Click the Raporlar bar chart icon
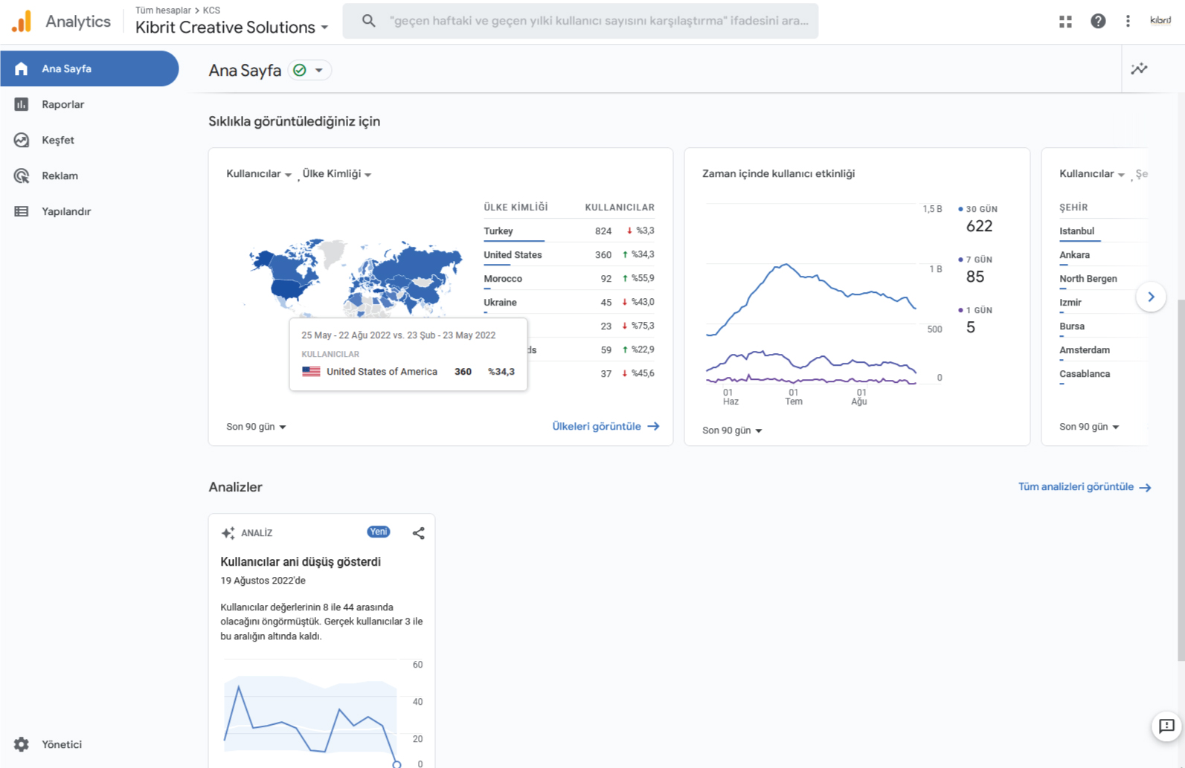This screenshot has height=768, width=1185. pos(21,104)
